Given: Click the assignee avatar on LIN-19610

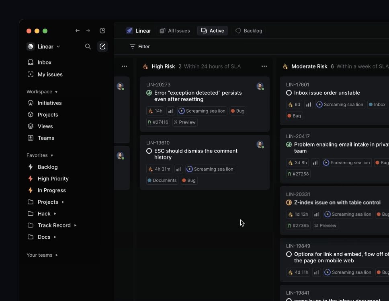Looking at the screenshot, I should point(260,144).
